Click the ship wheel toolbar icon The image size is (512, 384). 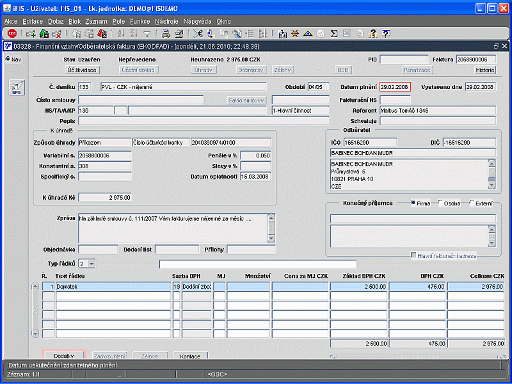tap(294, 34)
